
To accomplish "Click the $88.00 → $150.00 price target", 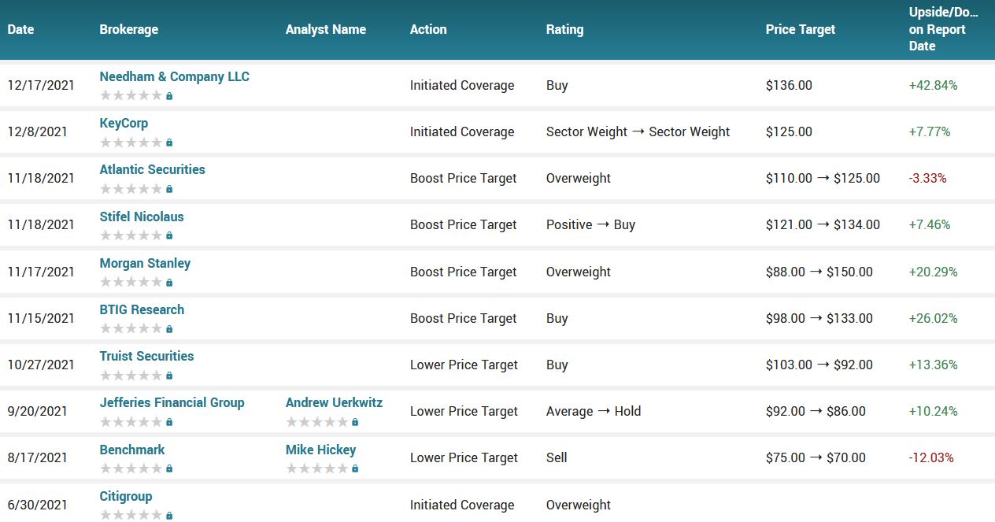I will tap(819, 272).
